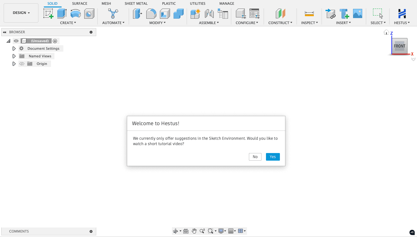Open the INSPECT dropdown menu
The image size is (417, 237).
309,23
